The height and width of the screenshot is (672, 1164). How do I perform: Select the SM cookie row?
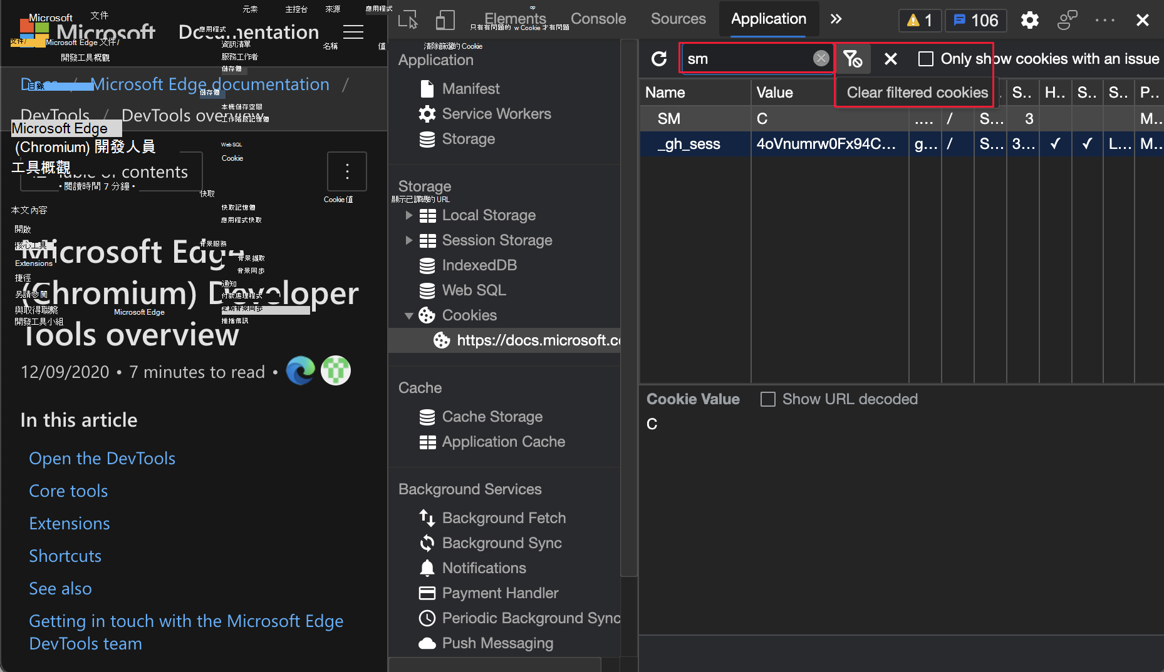click(902, 119)
